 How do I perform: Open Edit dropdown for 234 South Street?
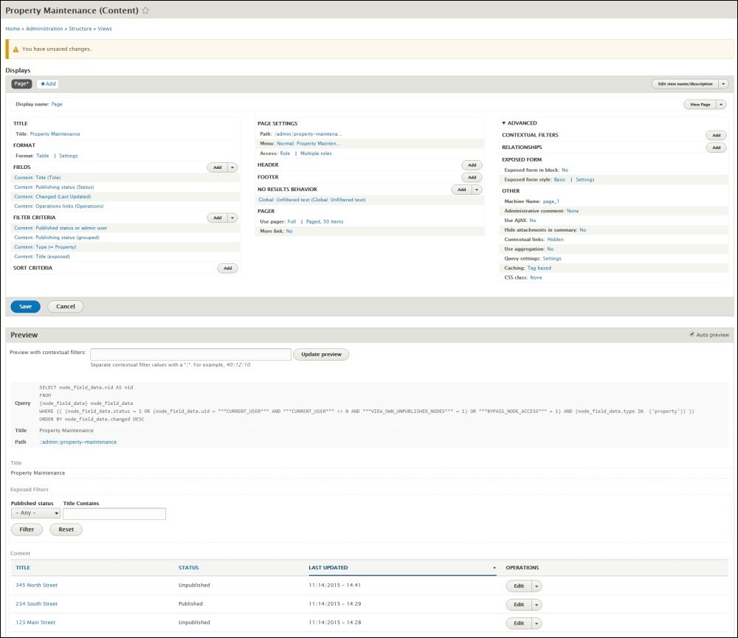[537, 605]
